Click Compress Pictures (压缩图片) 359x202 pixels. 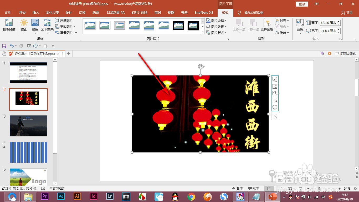click(x=64, y=21)
